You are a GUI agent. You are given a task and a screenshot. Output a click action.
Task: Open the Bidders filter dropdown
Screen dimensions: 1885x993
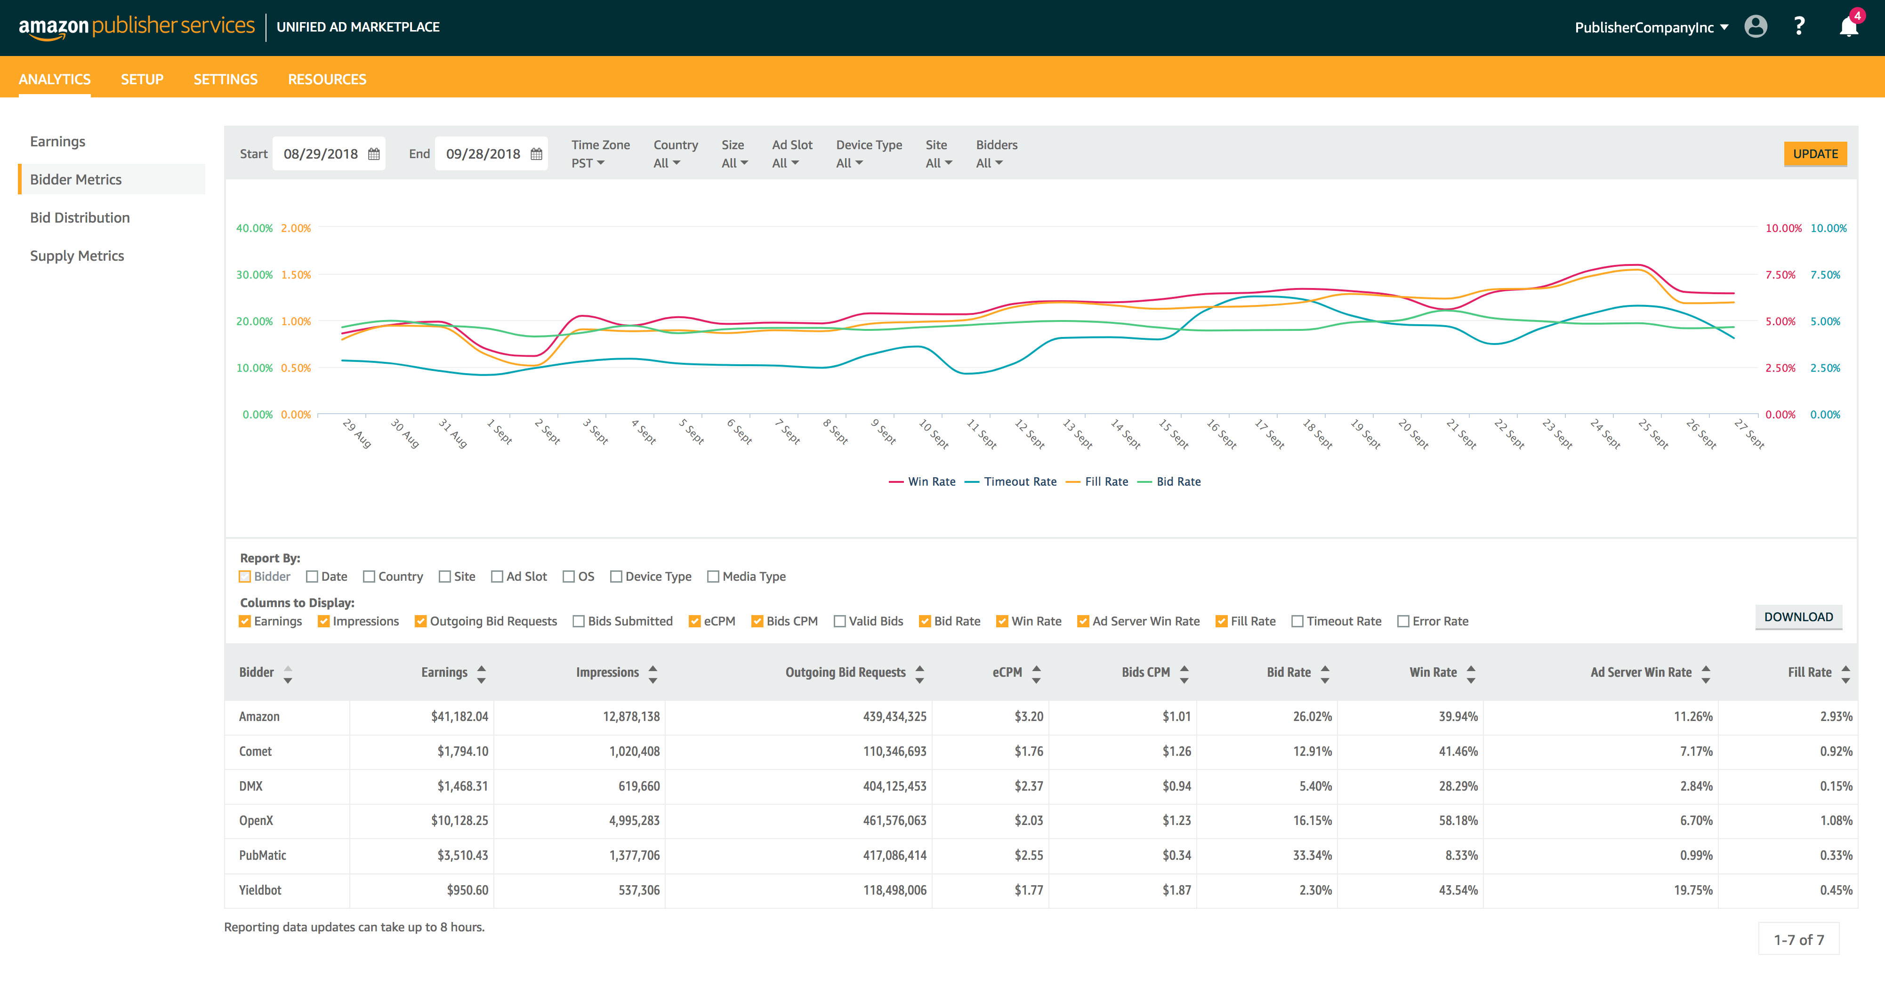tap(989, 163)
